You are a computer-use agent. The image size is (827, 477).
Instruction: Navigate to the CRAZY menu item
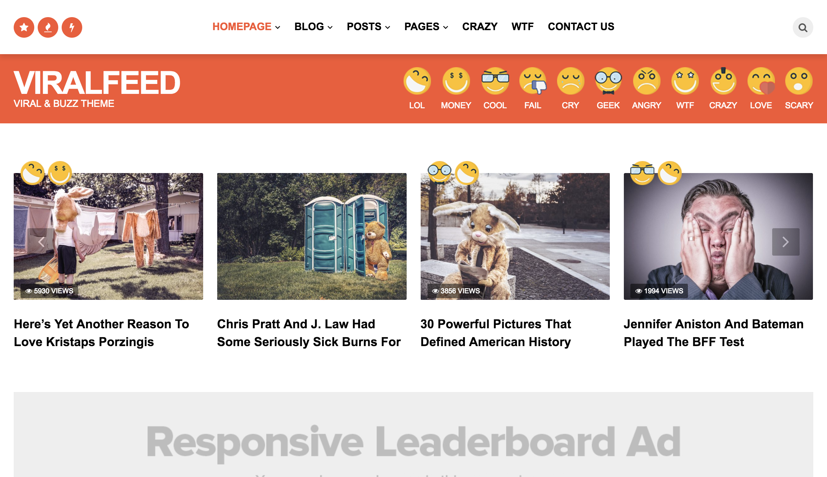point(480,27)
